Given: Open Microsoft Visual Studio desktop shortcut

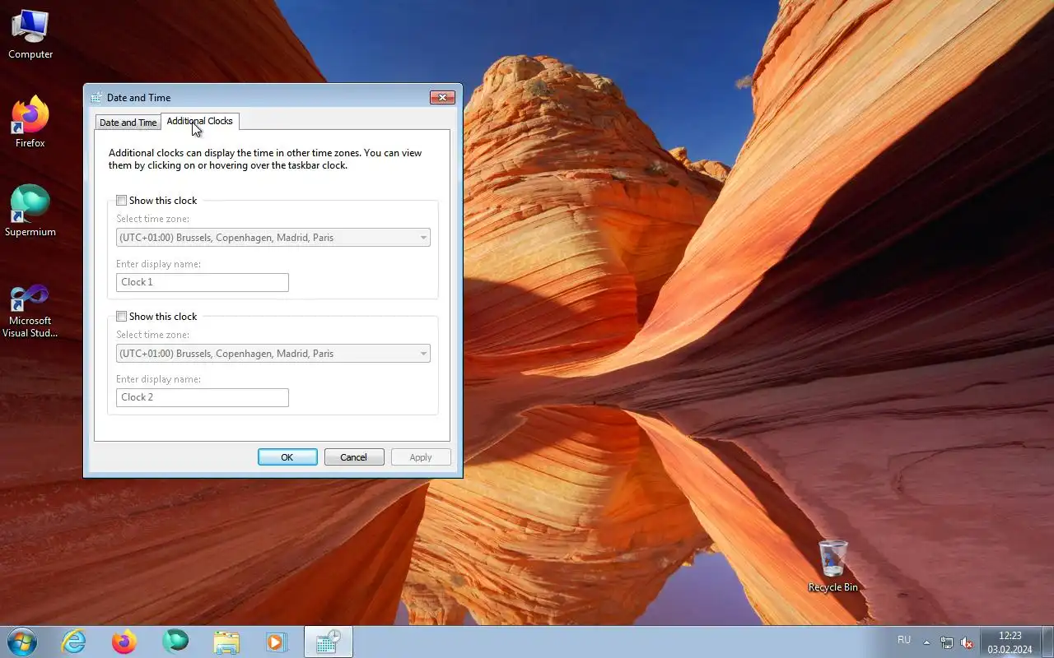Looking at the screenshot, I should click(30, 311).
